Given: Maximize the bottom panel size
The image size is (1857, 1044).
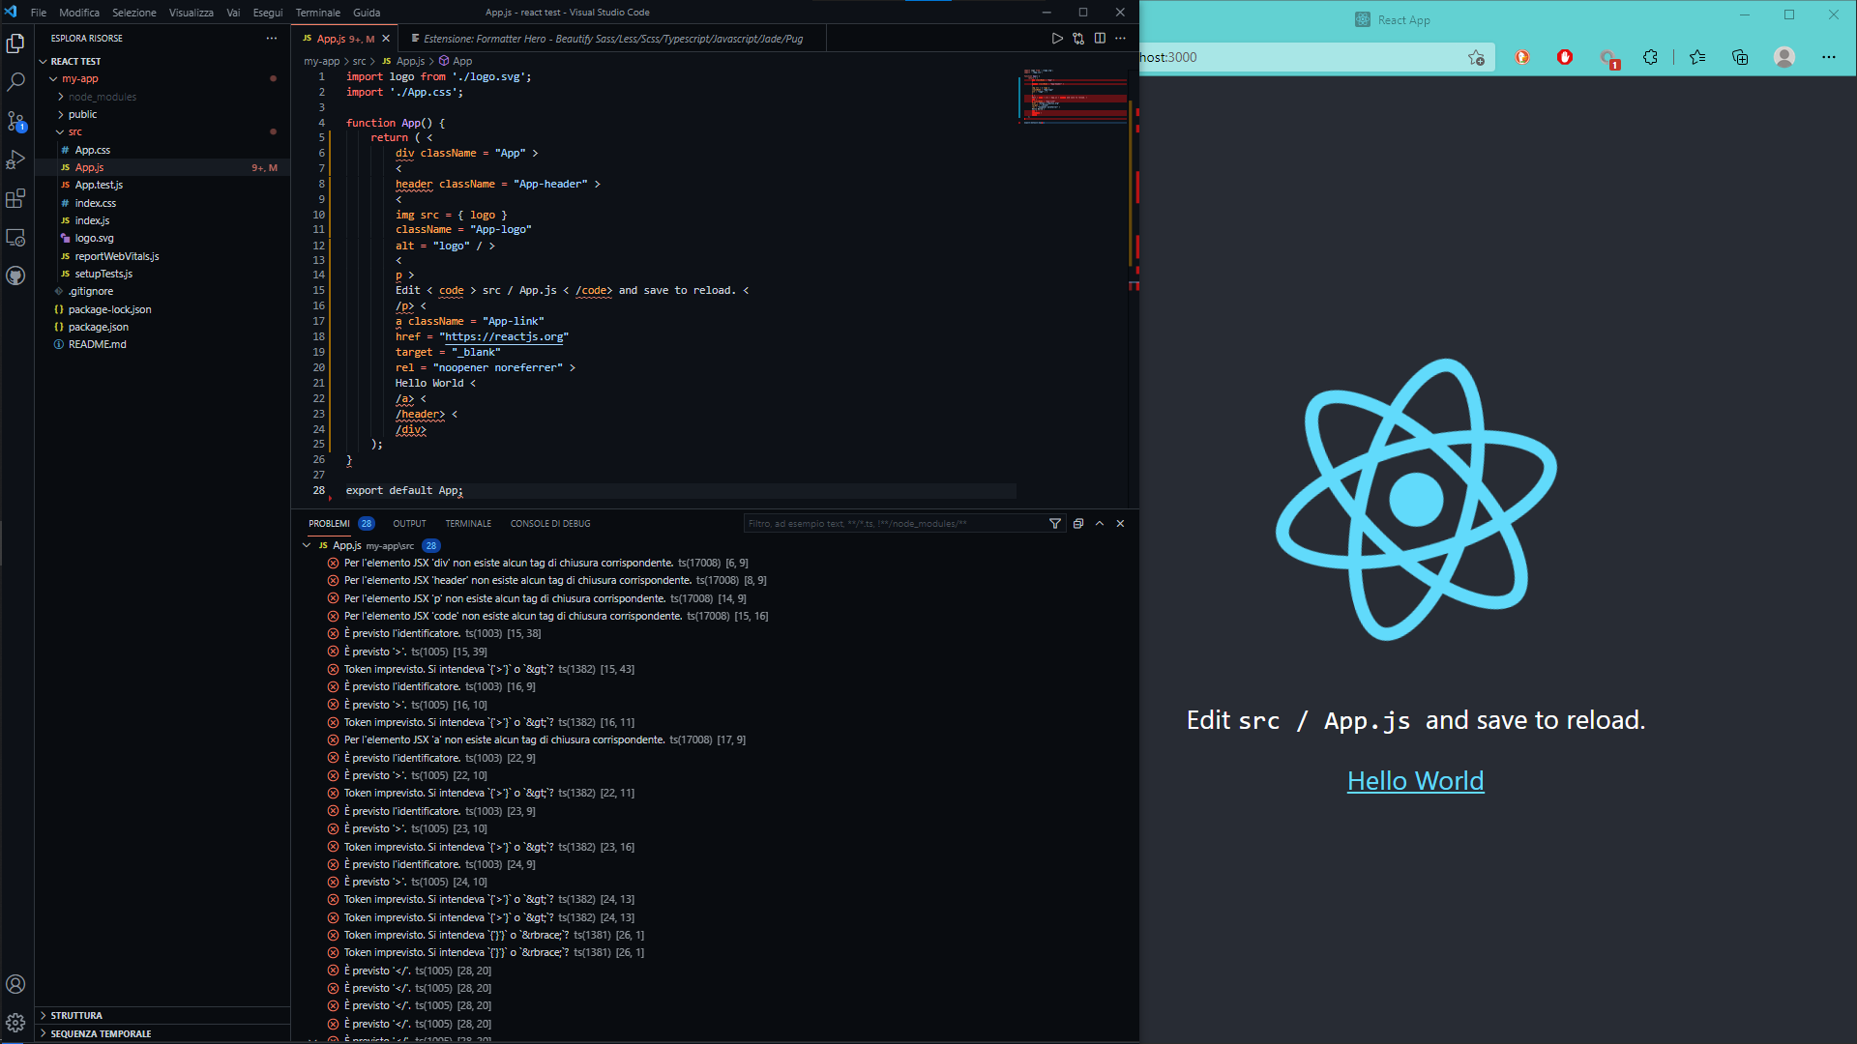Looking at the screenshot, I should tap(1100, 524).
